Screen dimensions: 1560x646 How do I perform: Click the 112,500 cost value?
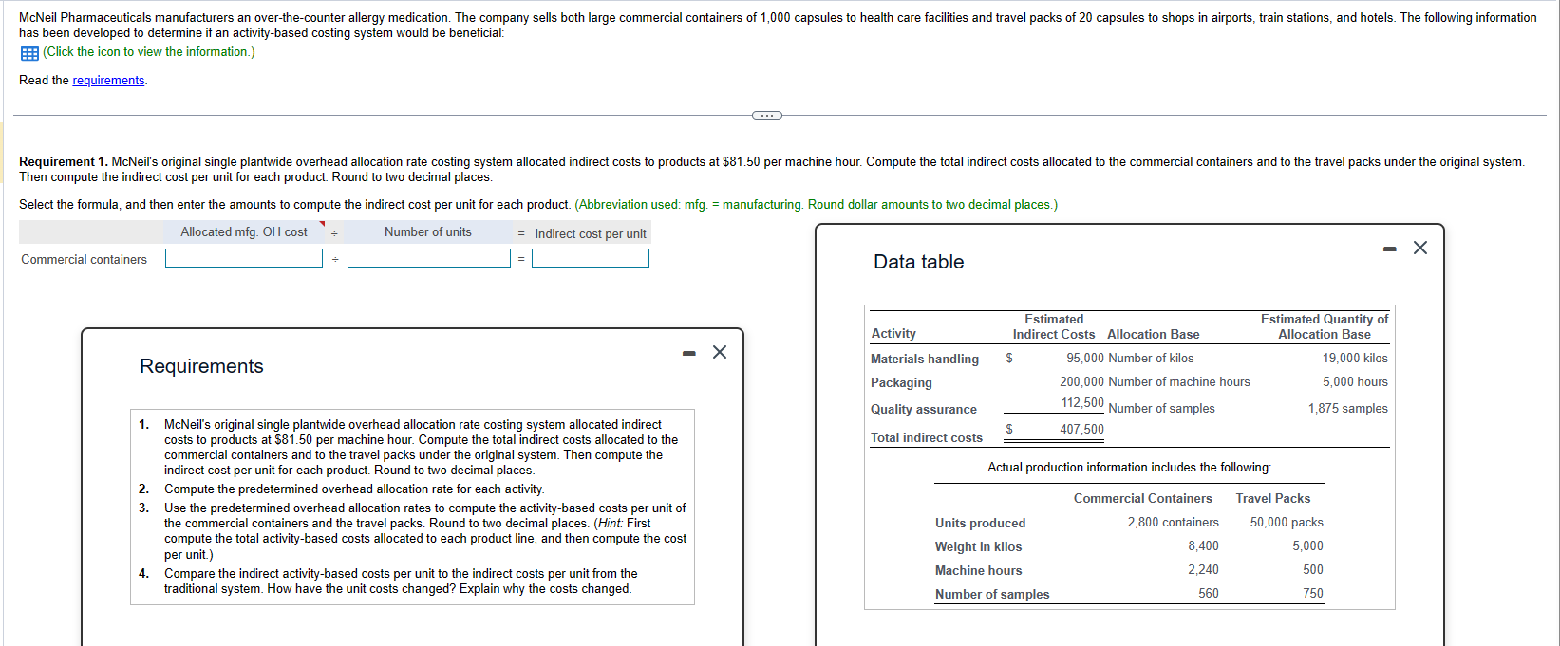click(1082, 403)
